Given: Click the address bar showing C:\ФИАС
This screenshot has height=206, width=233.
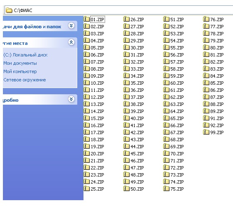Looking at the screenshot, I should [x=119, y=10].
